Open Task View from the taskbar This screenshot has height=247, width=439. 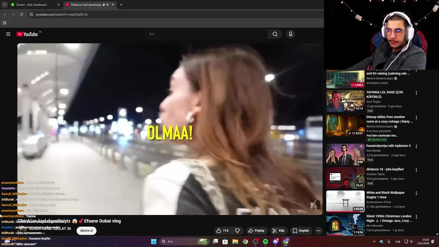pos(215,242)
